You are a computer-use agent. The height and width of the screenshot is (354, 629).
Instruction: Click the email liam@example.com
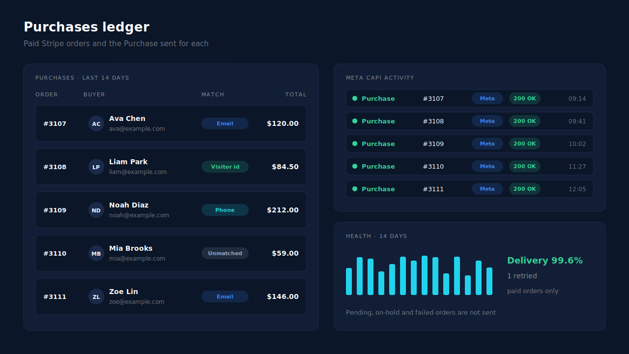pyautogui.click(x=138, y=172)
